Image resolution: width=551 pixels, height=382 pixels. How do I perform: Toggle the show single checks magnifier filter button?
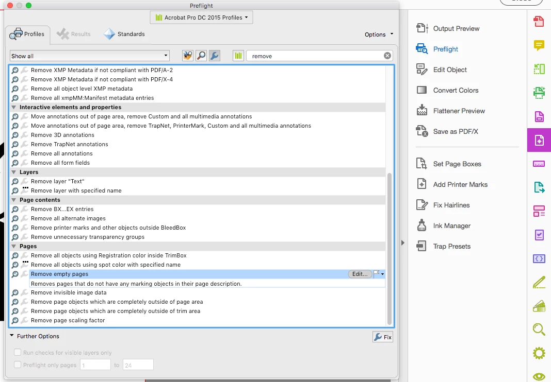tap(201, 56)
